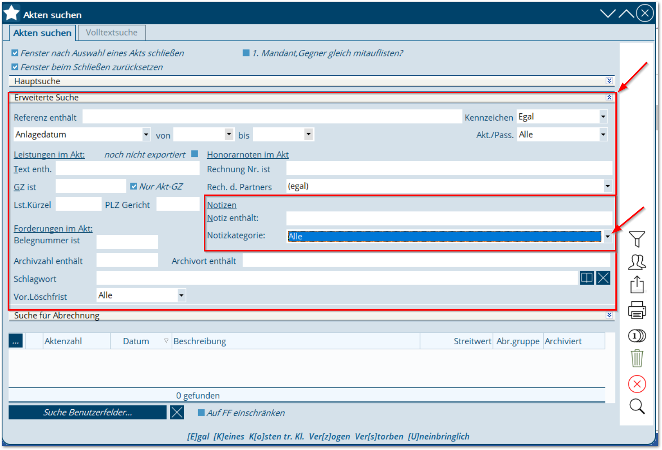Clear Benutzerfelder search with X button
This screenshot has width=662, height=450.
point(177,412)
